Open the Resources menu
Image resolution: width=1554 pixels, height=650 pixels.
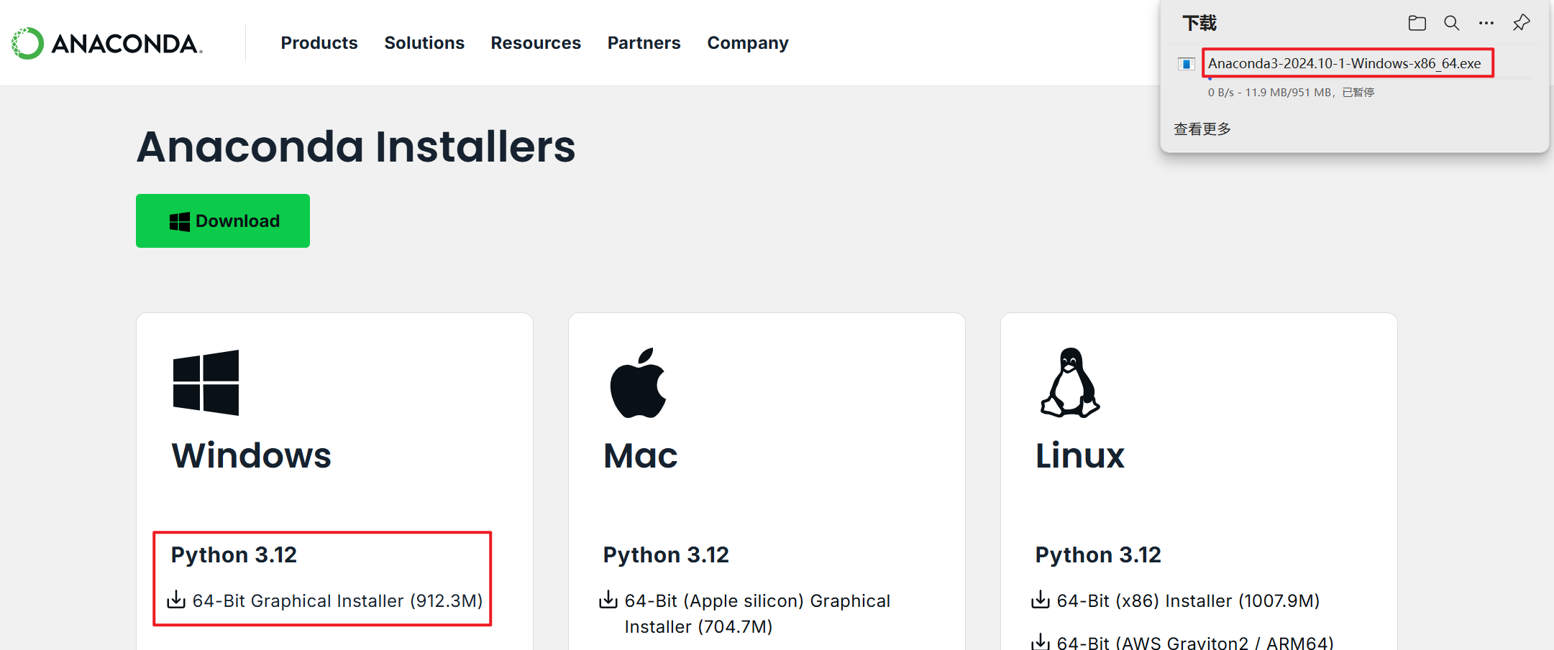coord(536,43)
